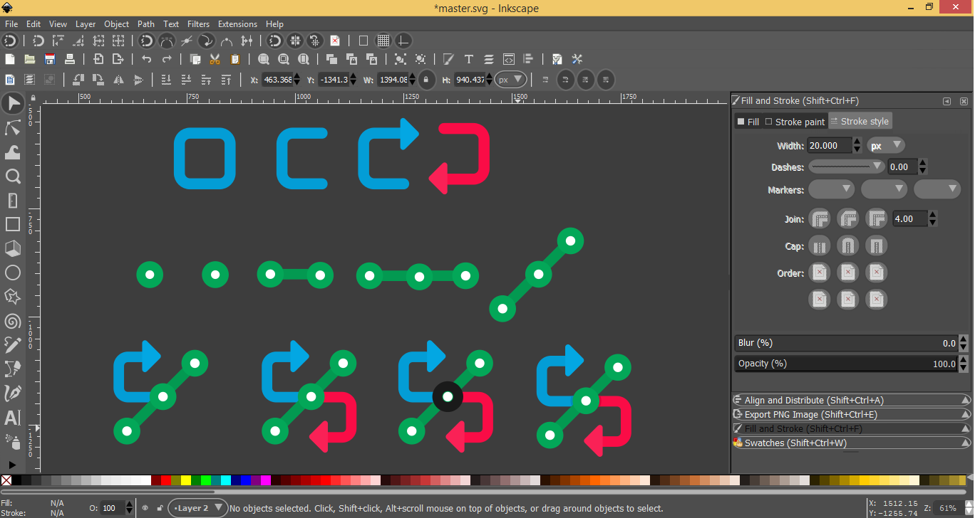Open the Extensions menu
Viewport: 975px width, 518px height.
pyautogui.click(x=237, y=23)
